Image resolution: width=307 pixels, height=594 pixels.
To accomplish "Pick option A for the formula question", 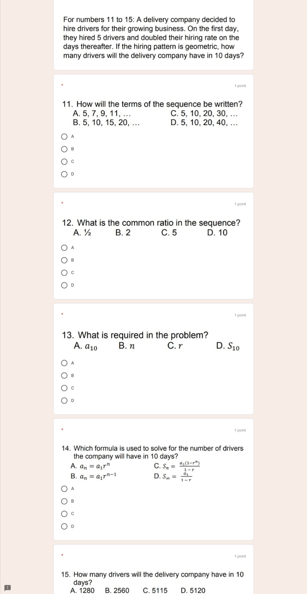I will [64, 488].
